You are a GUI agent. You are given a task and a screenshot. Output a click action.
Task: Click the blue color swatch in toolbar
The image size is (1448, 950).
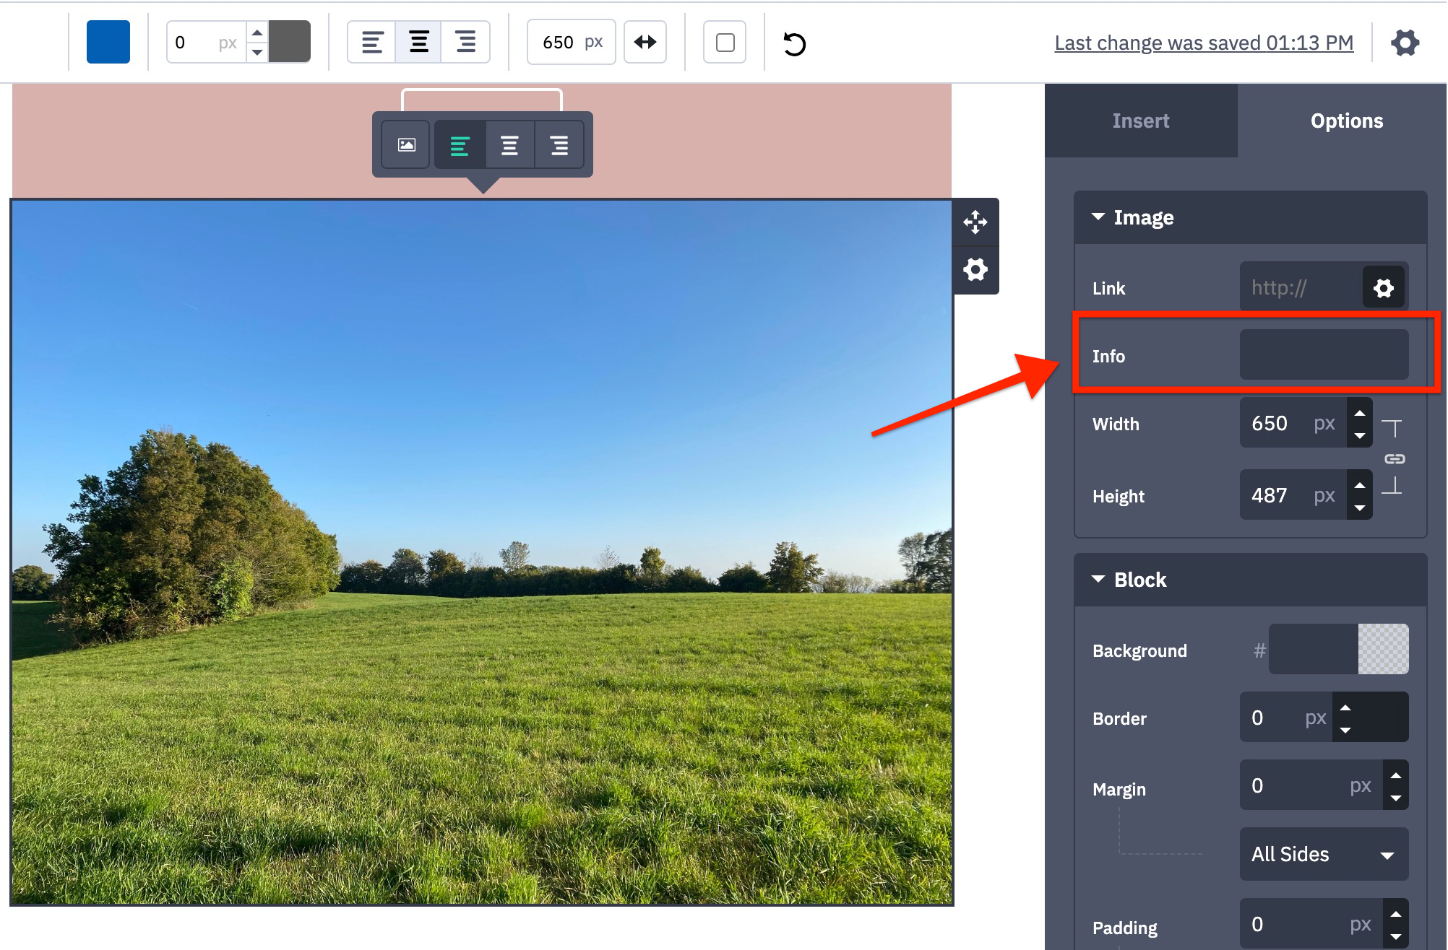pyautogui.click(x=108, y=43)
